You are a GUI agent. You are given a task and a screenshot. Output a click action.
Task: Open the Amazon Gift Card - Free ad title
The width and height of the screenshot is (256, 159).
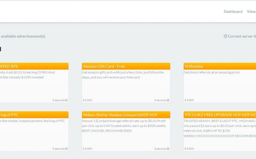tap(104, 66)
